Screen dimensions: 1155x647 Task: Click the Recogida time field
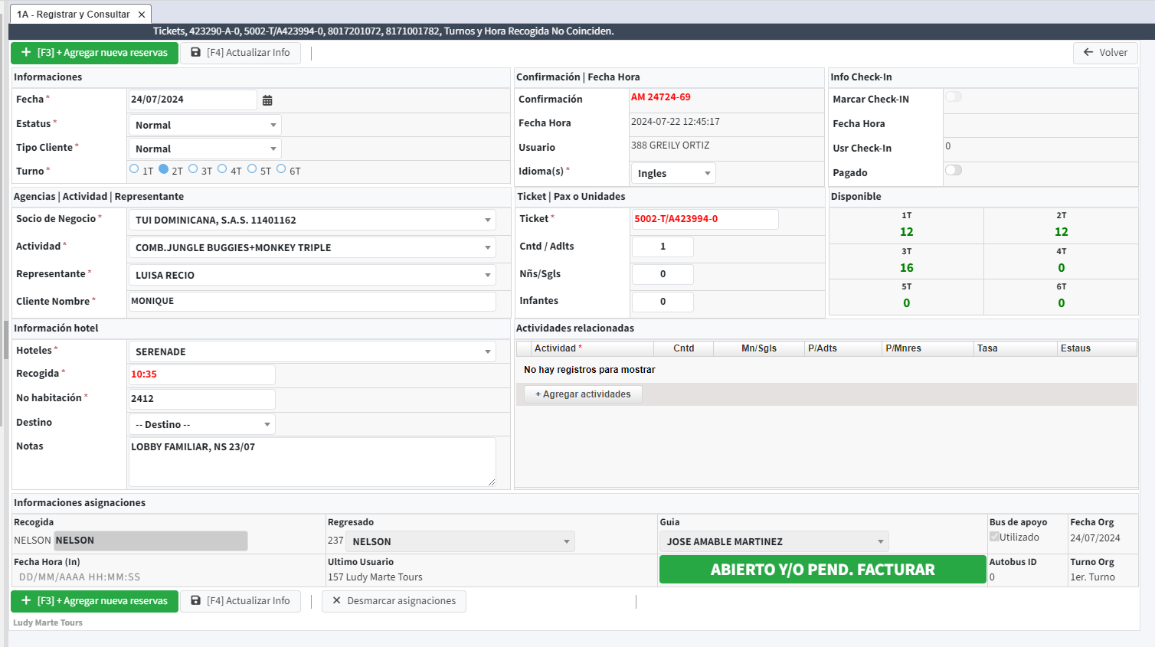pos(201,374)
